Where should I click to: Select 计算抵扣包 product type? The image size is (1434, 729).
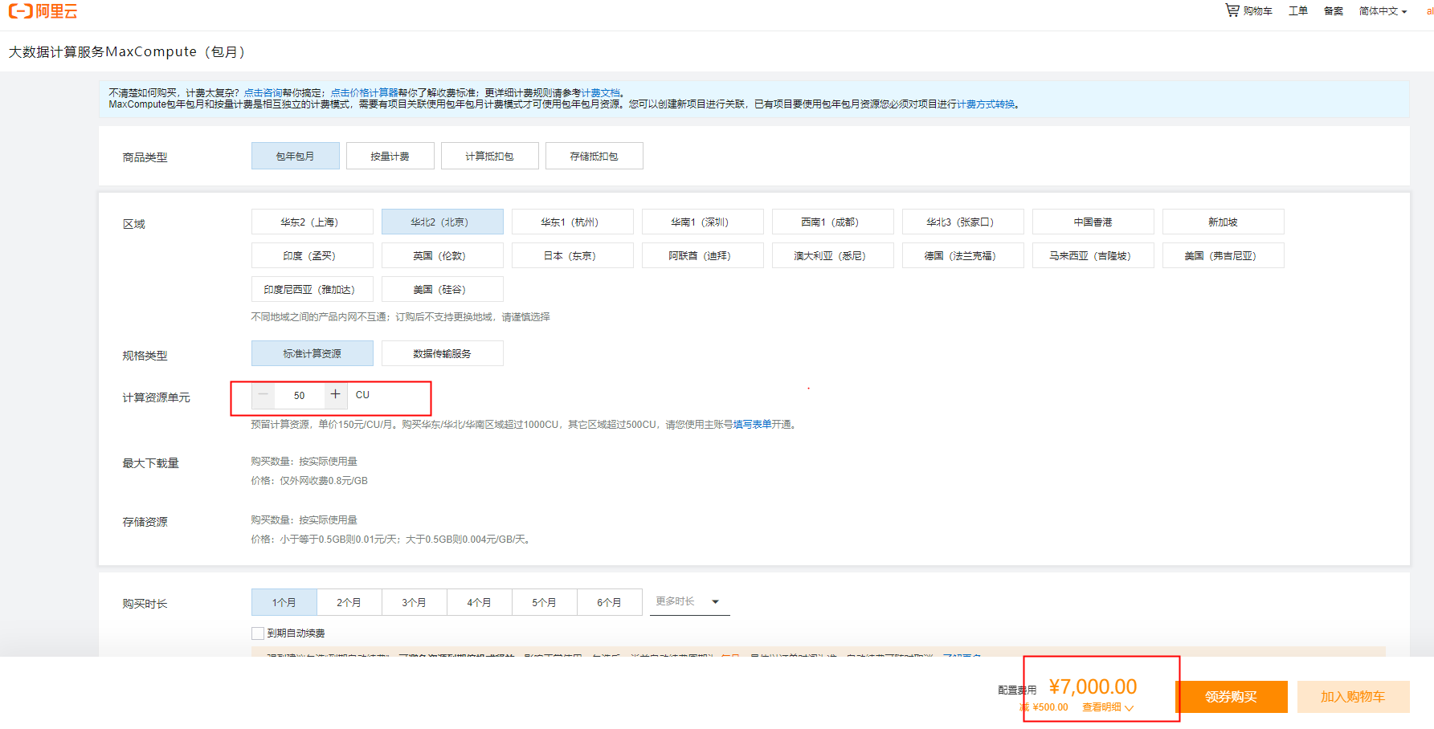tap(490, 156)
